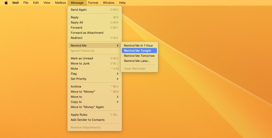Open the Apple menu
Screen dimensions: 272x138
[6, 3]
